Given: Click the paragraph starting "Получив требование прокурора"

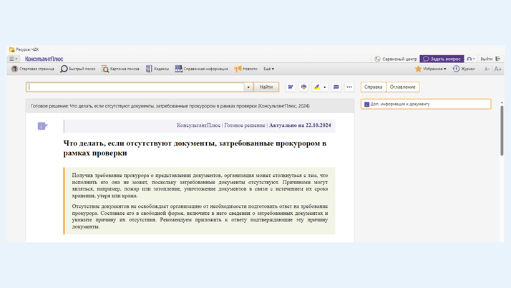Looking at the screenshot, I should pos(200,186).
